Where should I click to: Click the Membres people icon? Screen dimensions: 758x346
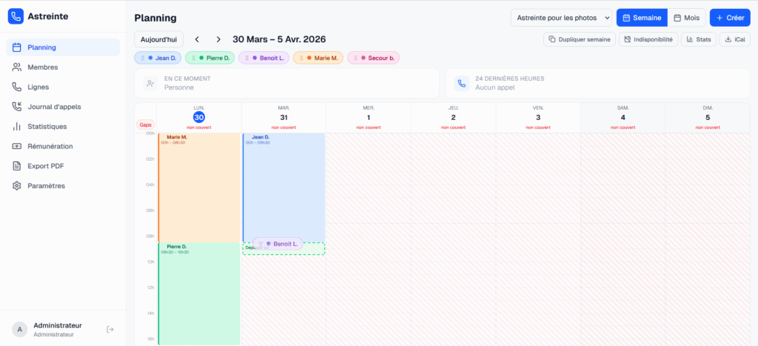(x=17, y=67)
